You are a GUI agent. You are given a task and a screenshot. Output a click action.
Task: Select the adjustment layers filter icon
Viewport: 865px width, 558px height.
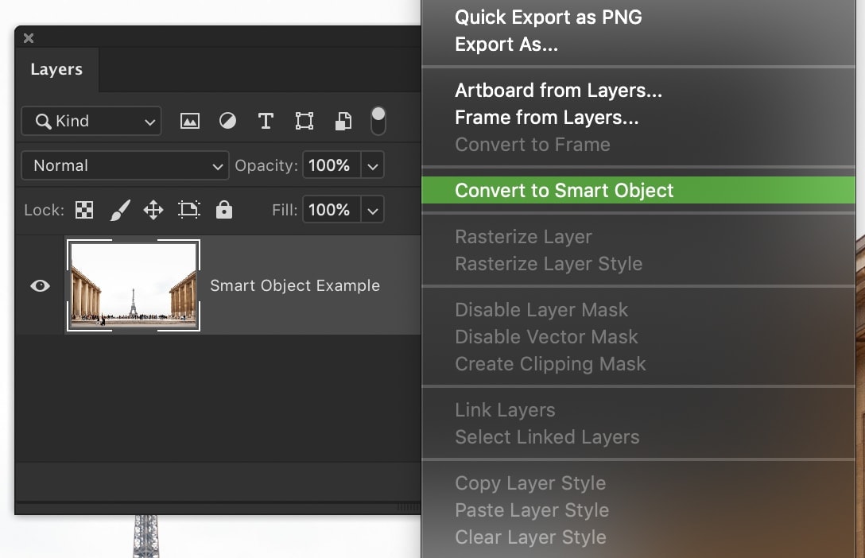click(227, 121)
